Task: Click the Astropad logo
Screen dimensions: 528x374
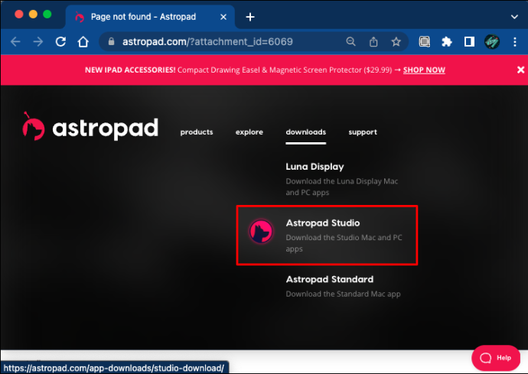Action: [x=90, y=126]
